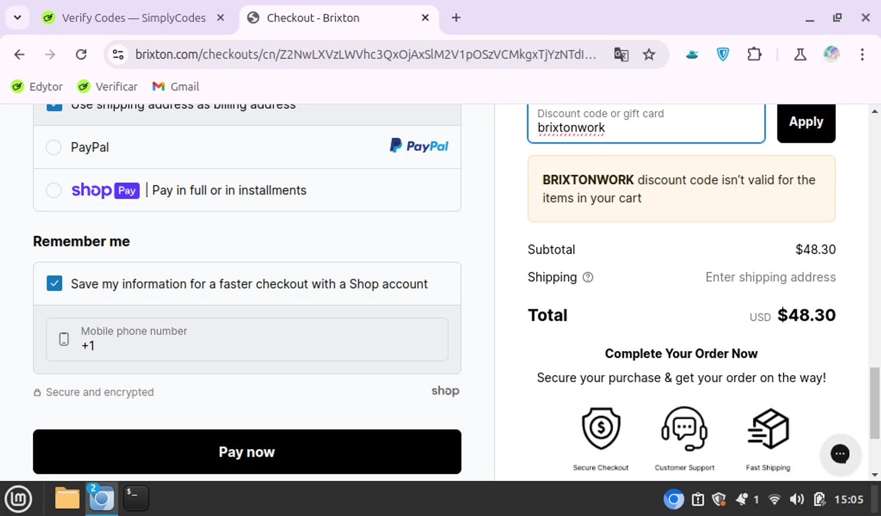This screenshot has width=881, height=516.
Task: Open the Verificar bookmark
Action: (107, 87)
